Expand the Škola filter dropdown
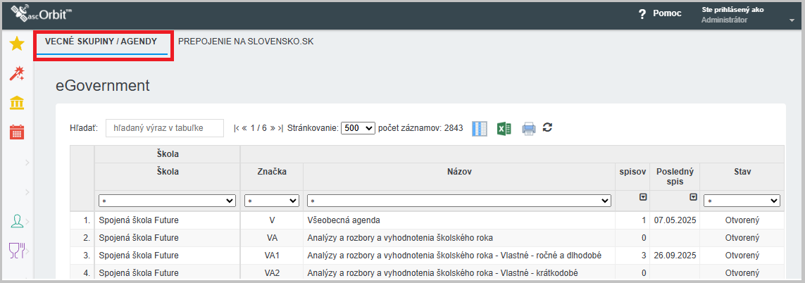 click(167, 201)
